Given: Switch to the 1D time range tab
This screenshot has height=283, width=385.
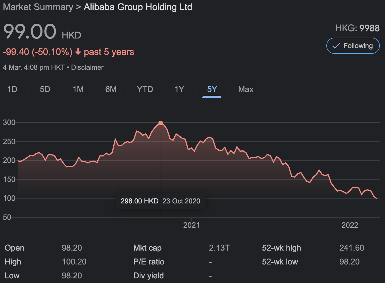Looking at the screenshot, I should coord(12,89).
